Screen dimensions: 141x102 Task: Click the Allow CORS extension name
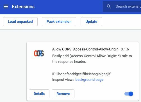(x=85, y=49)
